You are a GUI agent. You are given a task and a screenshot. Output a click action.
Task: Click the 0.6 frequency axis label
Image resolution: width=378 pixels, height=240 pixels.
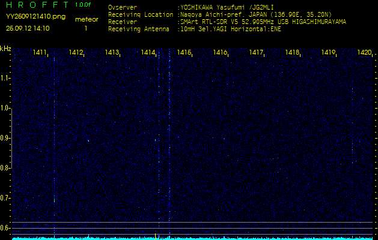point(5,227)
